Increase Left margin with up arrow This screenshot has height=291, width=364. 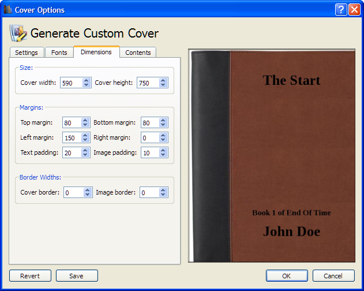coord(85,135)
